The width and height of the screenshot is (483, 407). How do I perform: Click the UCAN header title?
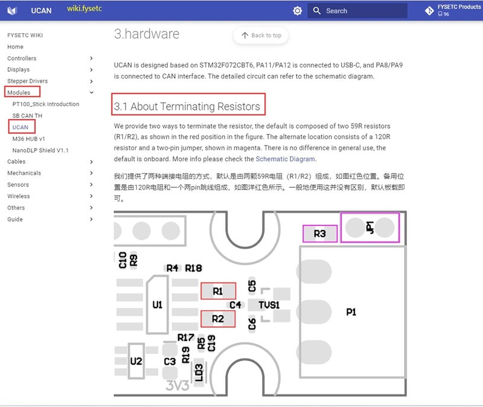click(x=41, y=11)
